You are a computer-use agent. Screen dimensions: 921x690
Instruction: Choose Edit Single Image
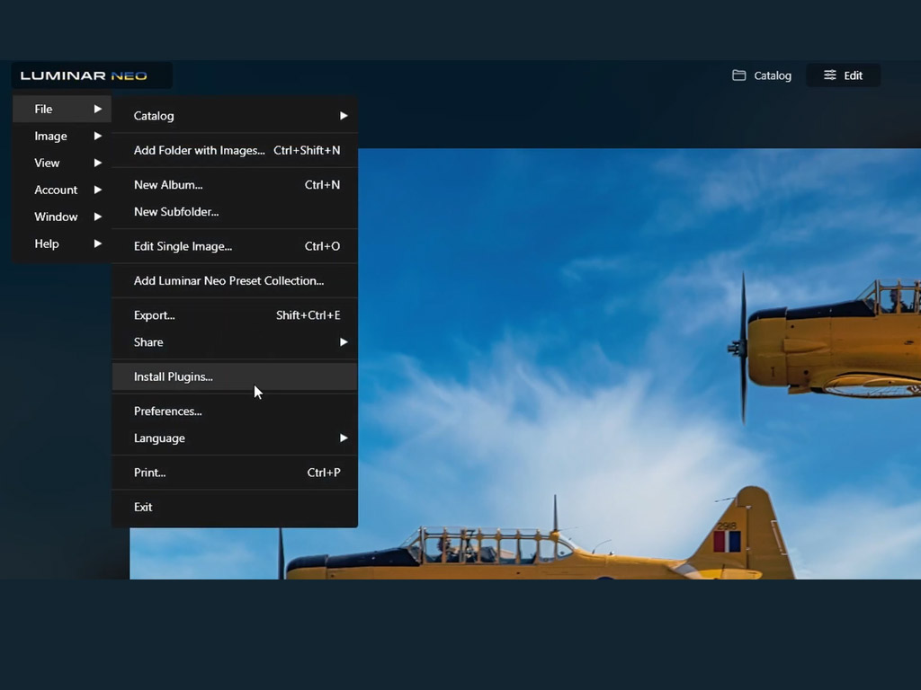(183, 246)
